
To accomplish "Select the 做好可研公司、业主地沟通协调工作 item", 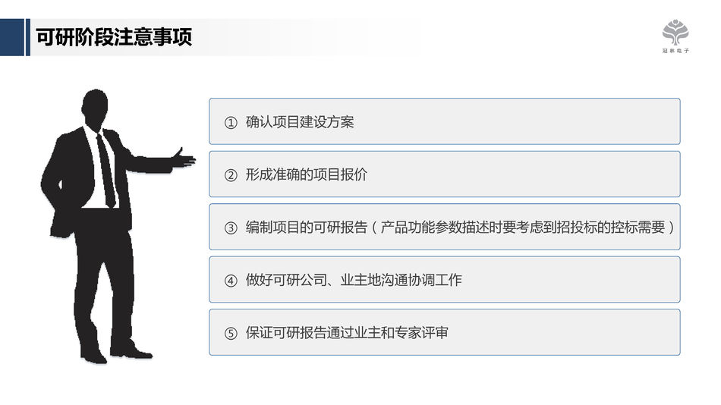I will pyautogui.click(x=354, y=280).
